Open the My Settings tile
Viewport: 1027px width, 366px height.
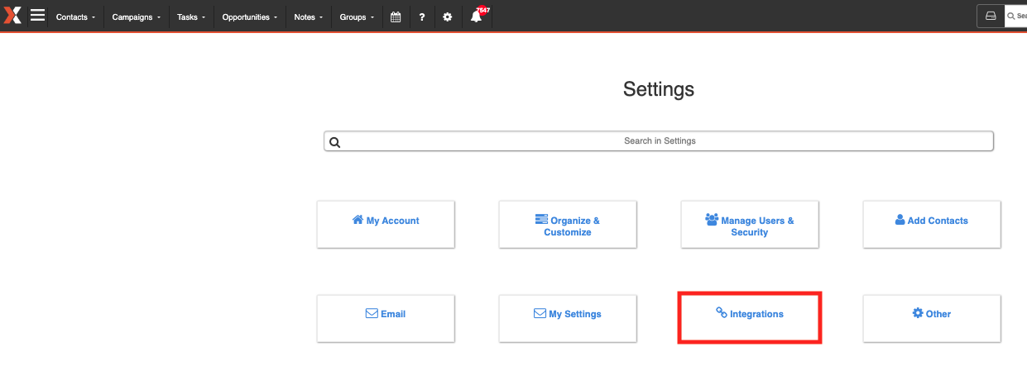point(568,318)
